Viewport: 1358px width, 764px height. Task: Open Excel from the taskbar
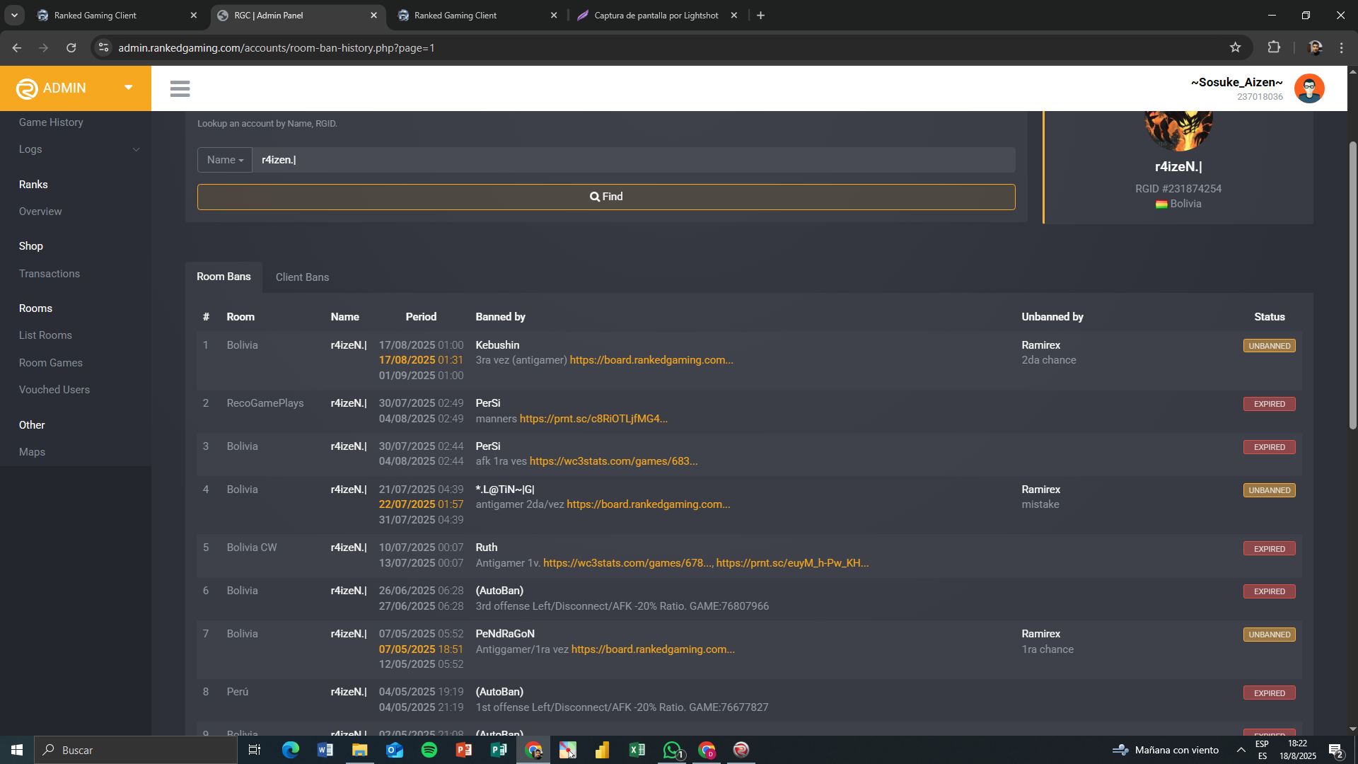pos(637,750)
